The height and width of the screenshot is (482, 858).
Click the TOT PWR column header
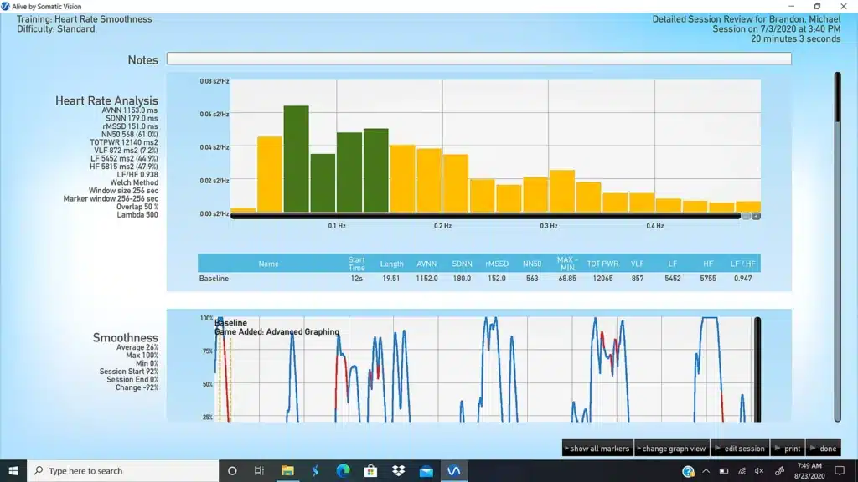[x=602, y=264]
